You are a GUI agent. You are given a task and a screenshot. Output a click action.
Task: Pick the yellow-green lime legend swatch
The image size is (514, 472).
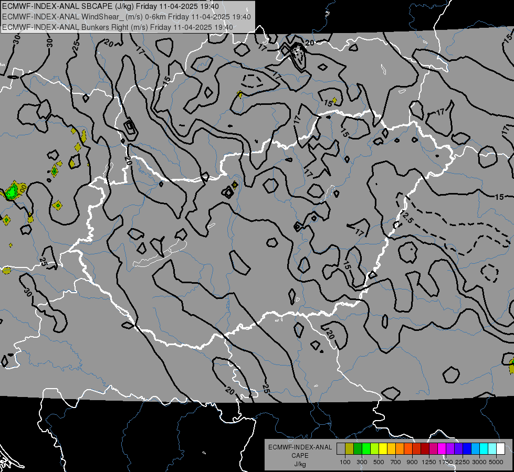[374, 449]
